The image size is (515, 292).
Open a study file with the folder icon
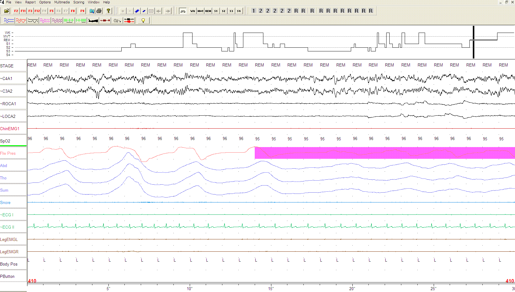point(7,11)
